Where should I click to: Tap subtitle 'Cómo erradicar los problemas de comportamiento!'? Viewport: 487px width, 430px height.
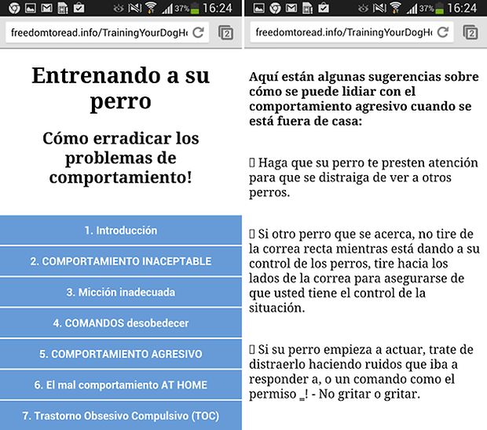click(x=121, y=158)
